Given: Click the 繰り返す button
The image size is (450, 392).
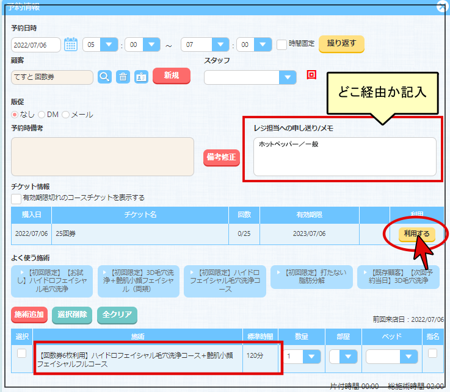Looking at the screenshot, I should pyautogui.click(x=341, y=44).
